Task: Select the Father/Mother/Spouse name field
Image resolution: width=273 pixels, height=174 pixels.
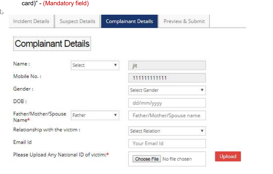Action: 167,115
